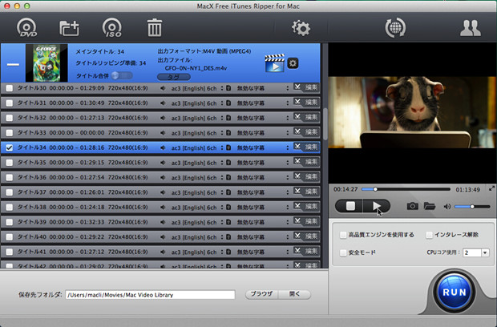Check the タイトル35 checkbox

[10, 163]
